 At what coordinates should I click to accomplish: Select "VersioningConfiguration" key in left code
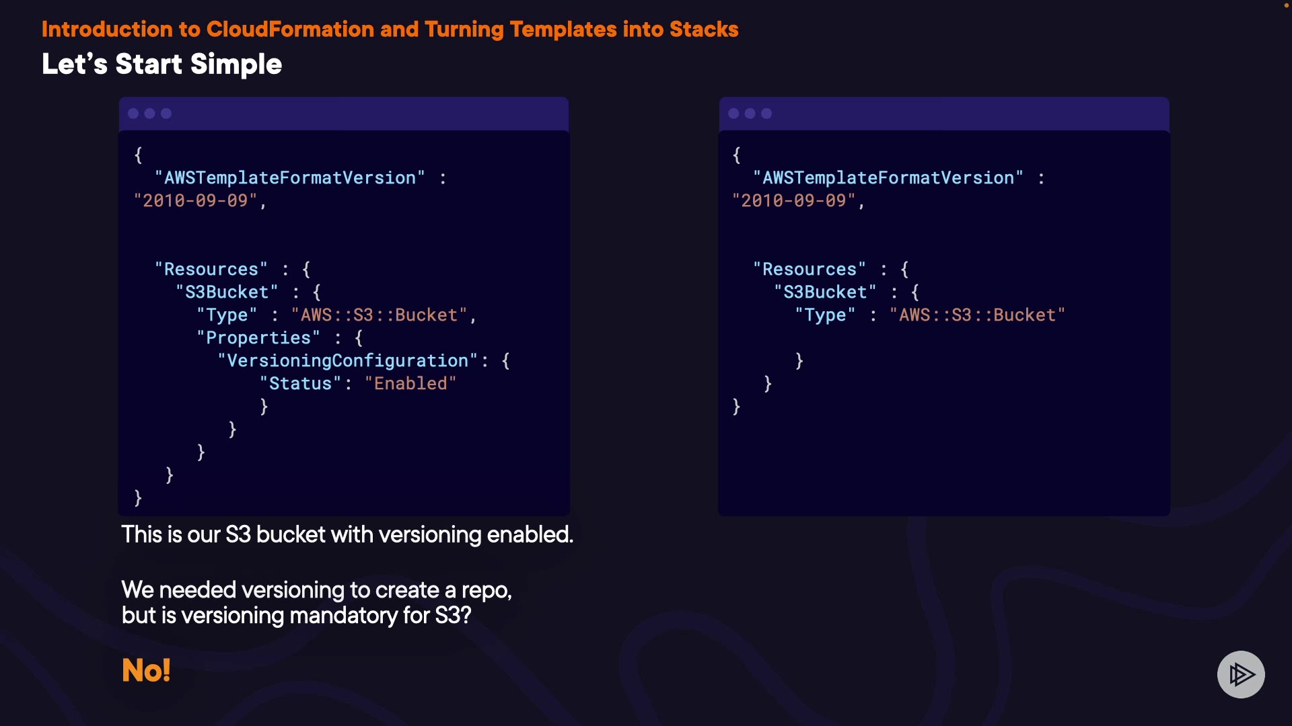click(347, 361)
